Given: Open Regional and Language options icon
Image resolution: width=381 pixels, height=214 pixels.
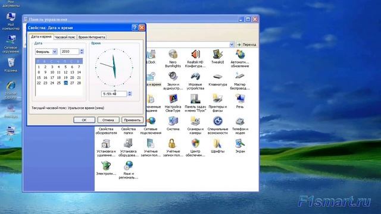Looking at the screenshot, I should click(129, 170).
